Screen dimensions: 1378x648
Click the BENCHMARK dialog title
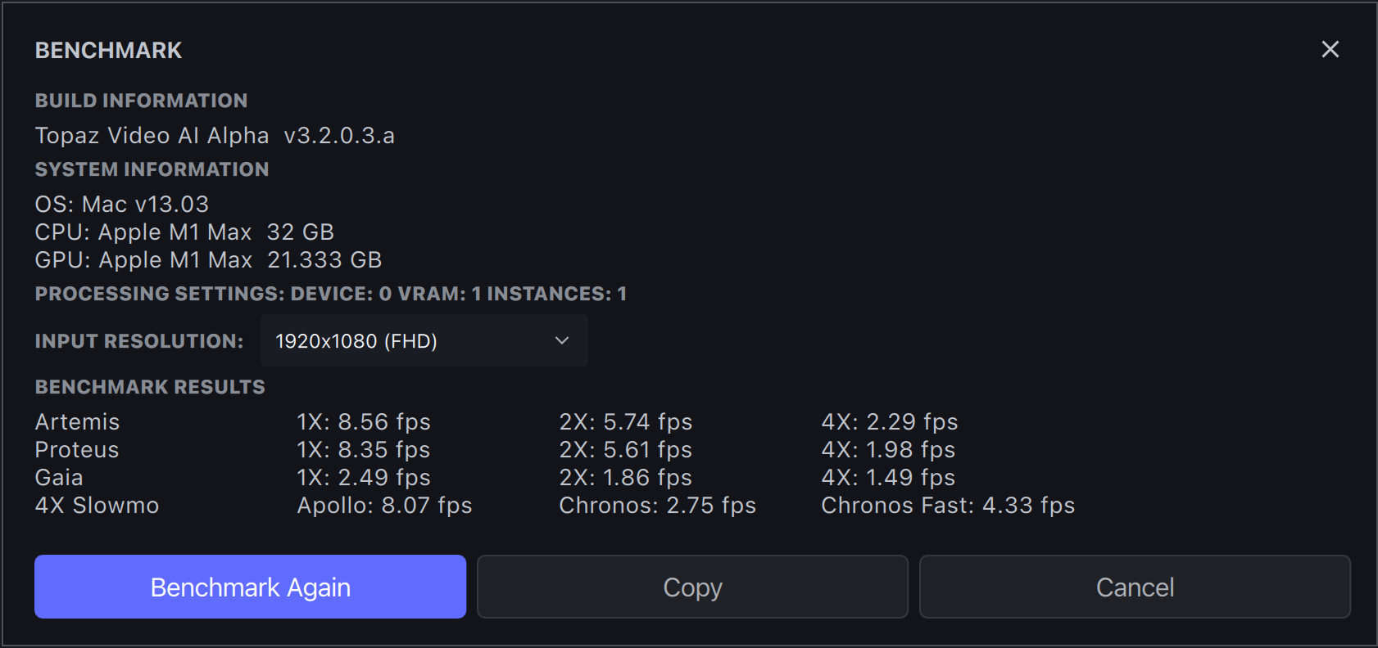pos(108,51)
